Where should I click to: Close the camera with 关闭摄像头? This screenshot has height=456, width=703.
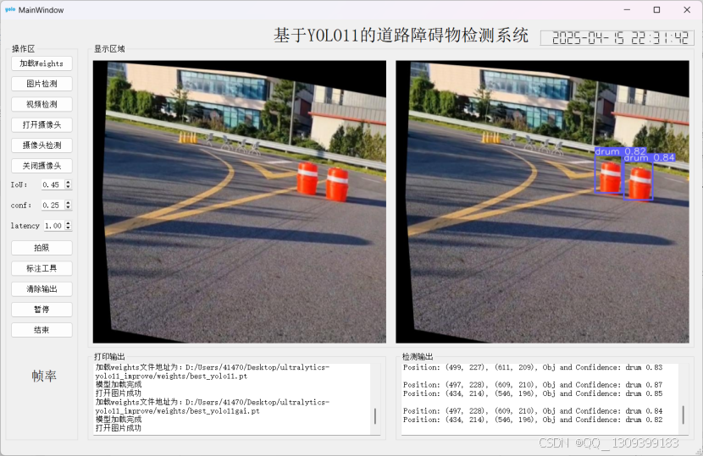tap(42, 166)
